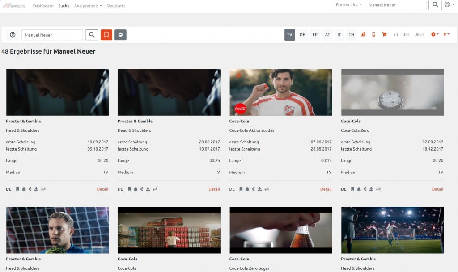This screenshot has width=458, height=272.
Task: Click the filter bar Manuel Neuer search field
Action: pos(52,35)
